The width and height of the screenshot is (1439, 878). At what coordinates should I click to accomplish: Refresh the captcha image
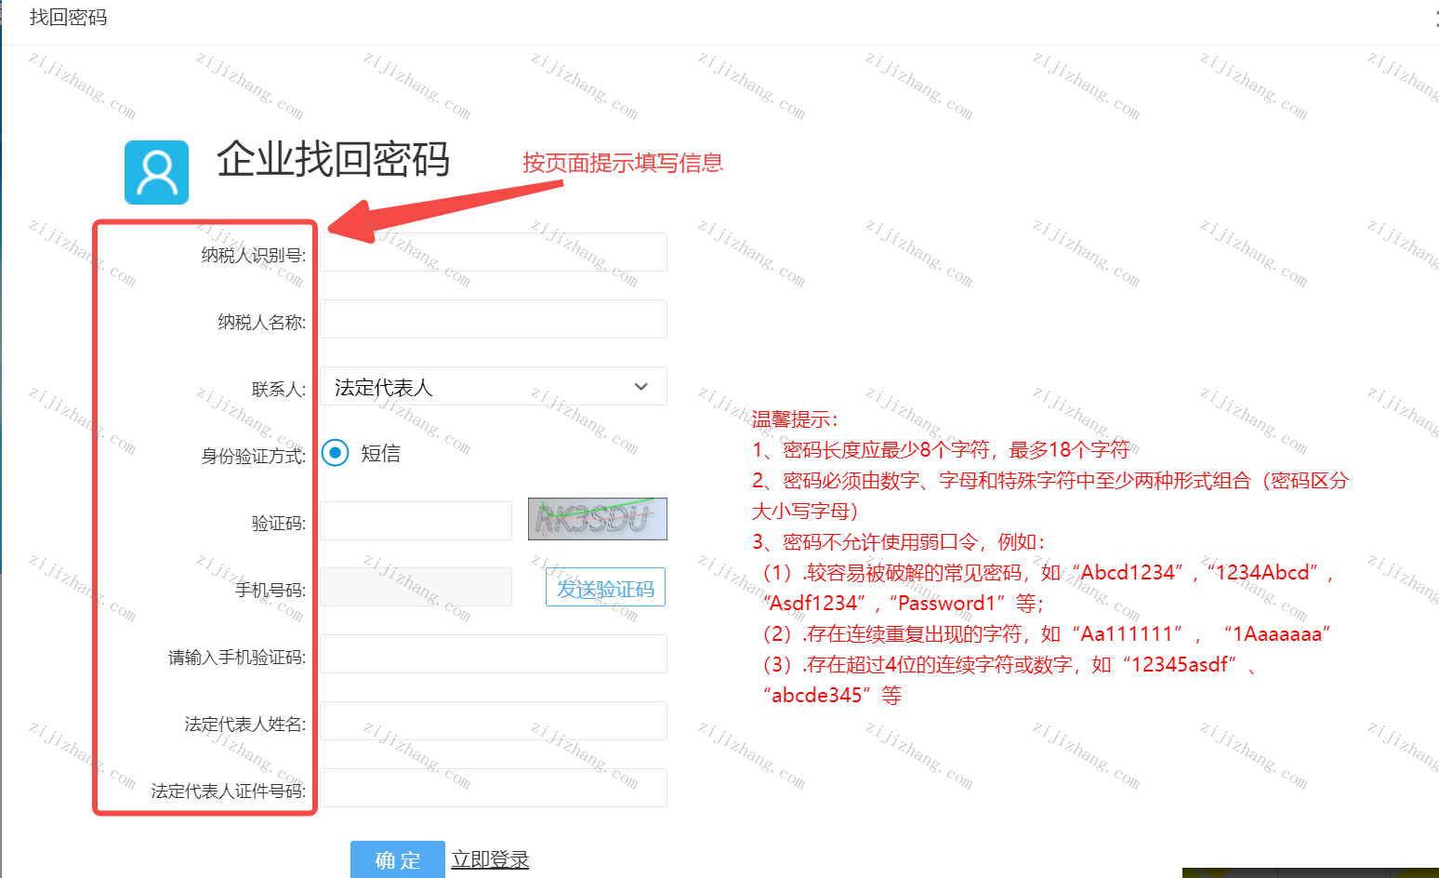(x=598, y=519)
